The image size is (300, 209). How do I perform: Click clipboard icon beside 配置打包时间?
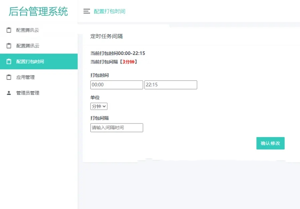coord(9,62)
